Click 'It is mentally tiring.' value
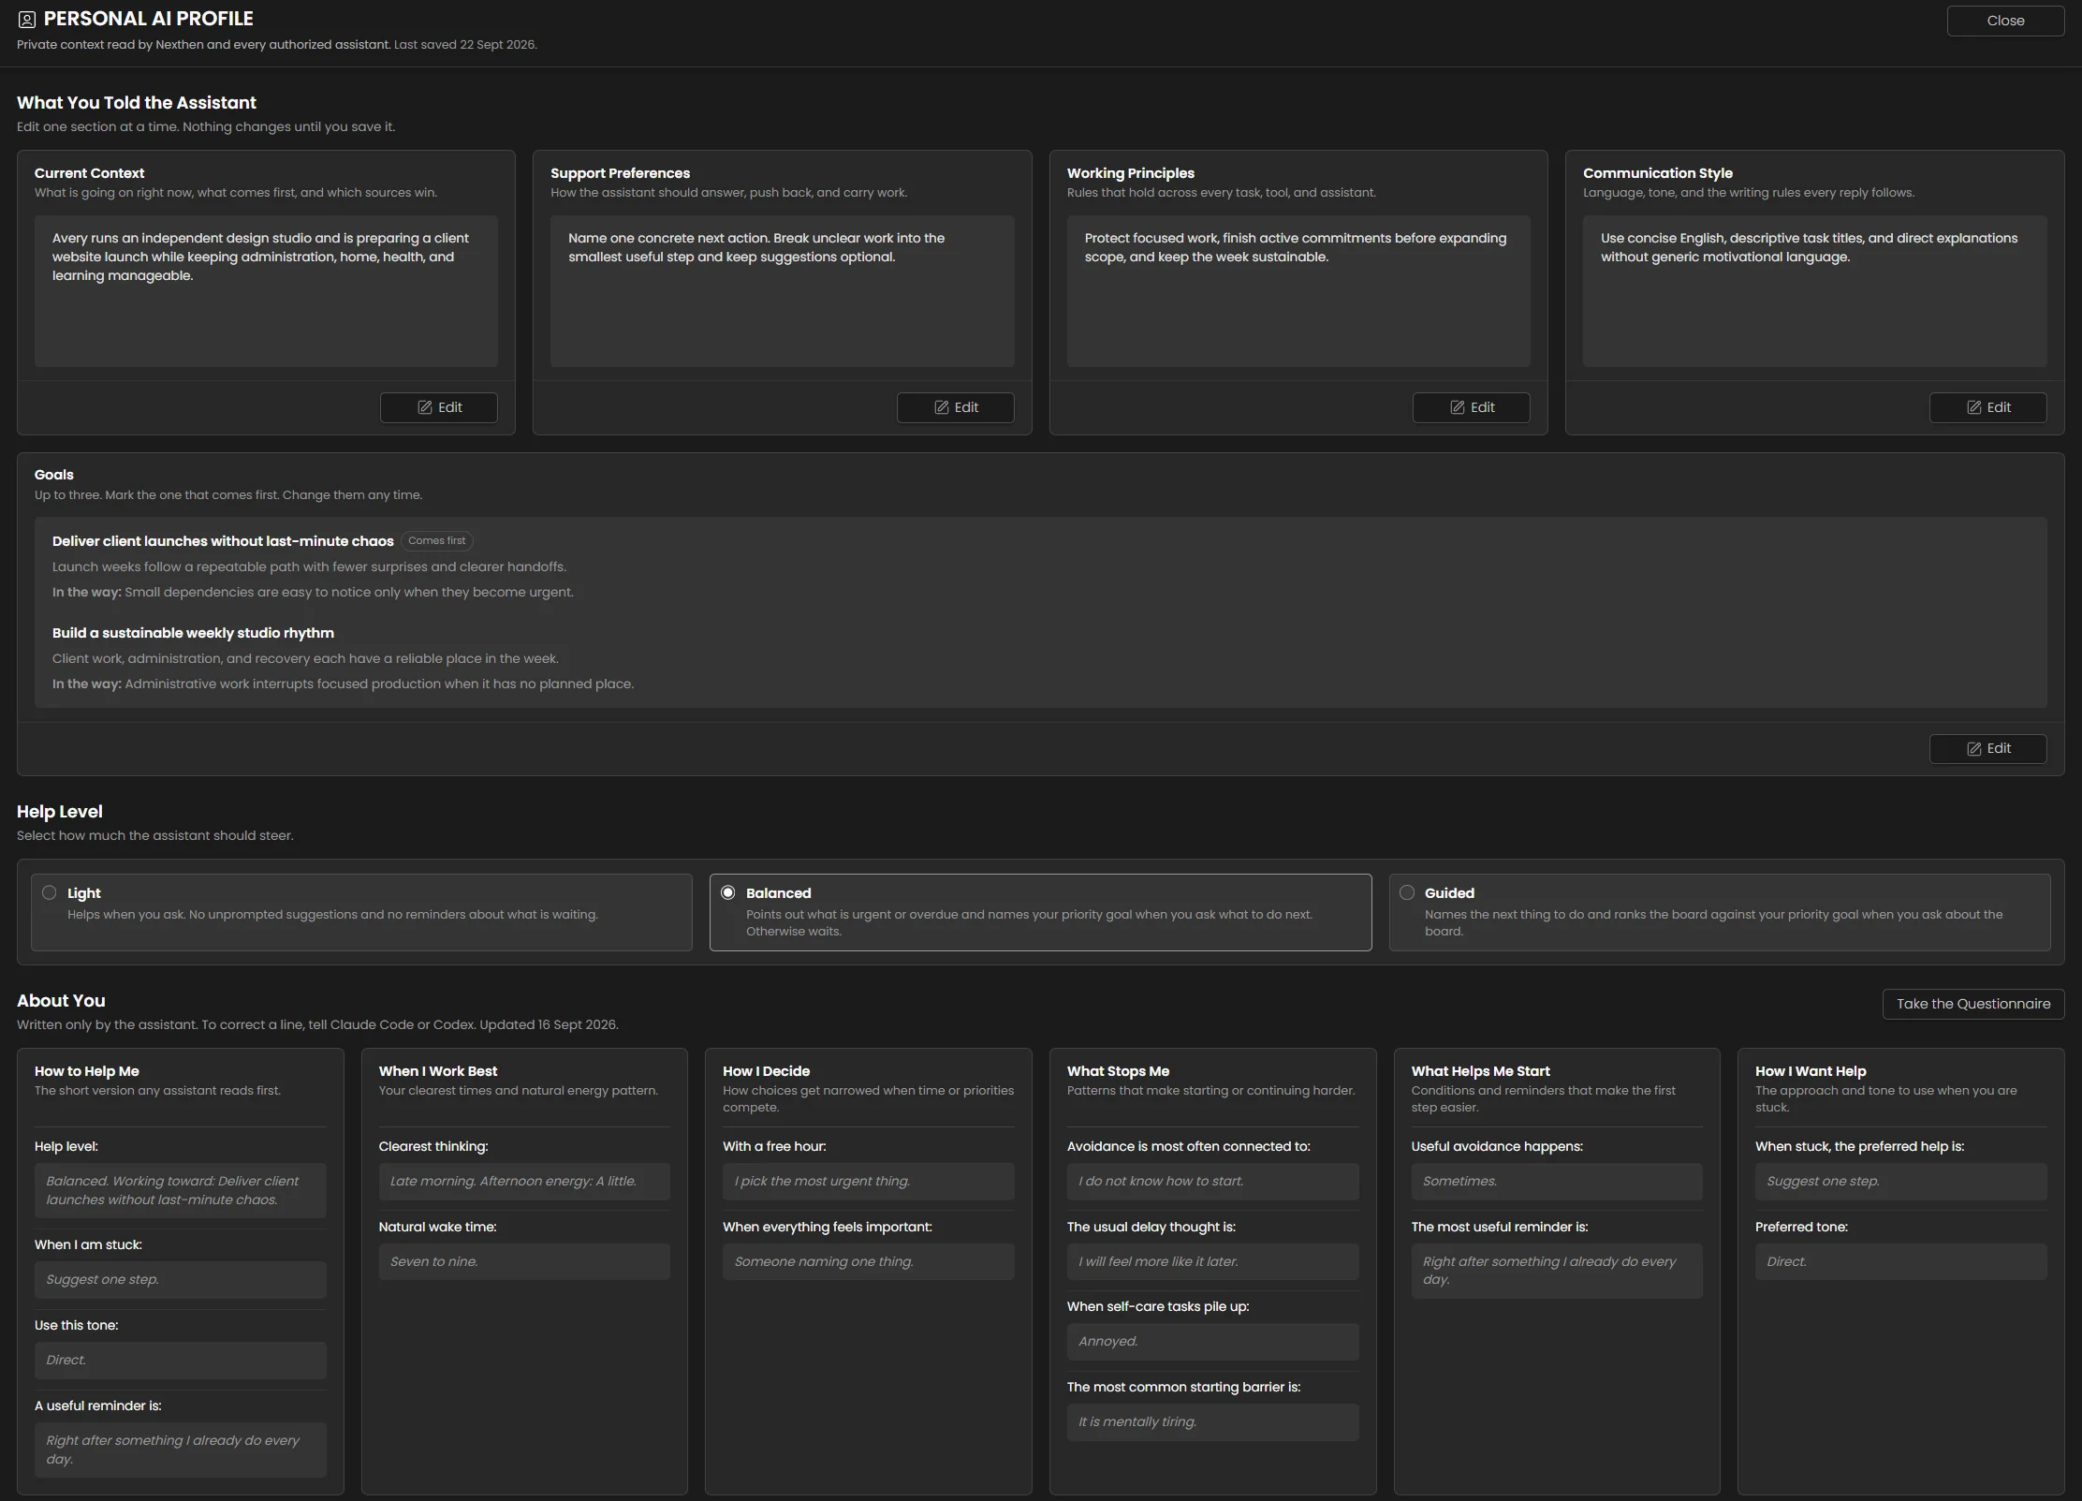 pos(1212,1421)
